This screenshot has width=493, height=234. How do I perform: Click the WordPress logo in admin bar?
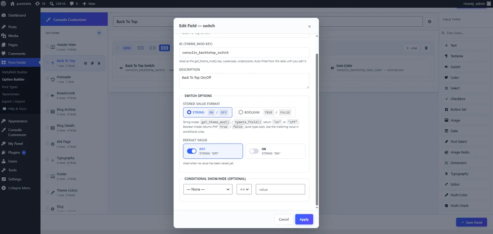point(3,4)
